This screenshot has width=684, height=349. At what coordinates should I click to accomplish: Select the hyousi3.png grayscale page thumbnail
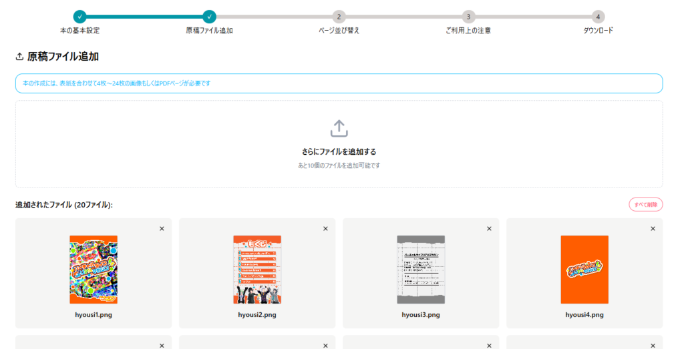pyautogui.click(x=421, y=270)
